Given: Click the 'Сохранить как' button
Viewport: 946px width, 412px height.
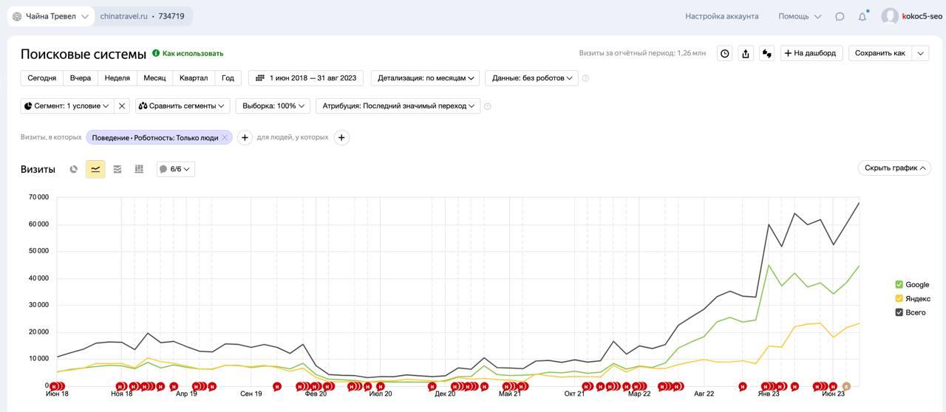Looking at the screenshot, I should (x=880, y=53).
